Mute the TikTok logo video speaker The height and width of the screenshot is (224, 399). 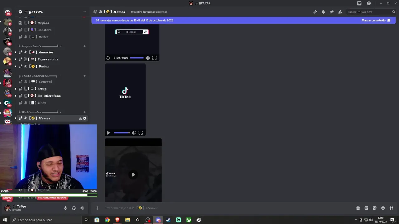[x=134, y=133]
